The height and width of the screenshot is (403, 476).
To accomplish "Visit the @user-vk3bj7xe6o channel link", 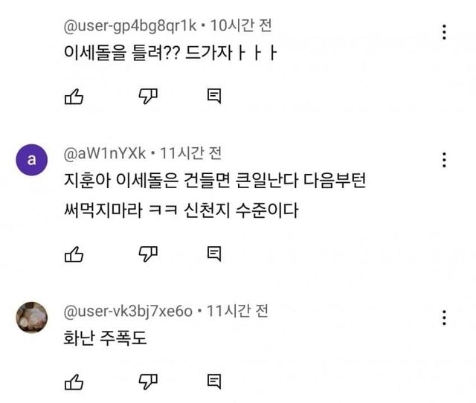I will coord(129,311).
